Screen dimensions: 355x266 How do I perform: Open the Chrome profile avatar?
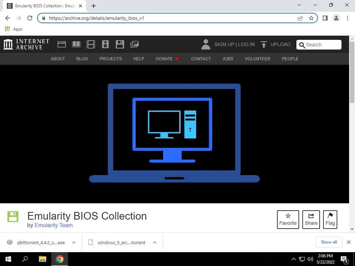pos(336,18)
